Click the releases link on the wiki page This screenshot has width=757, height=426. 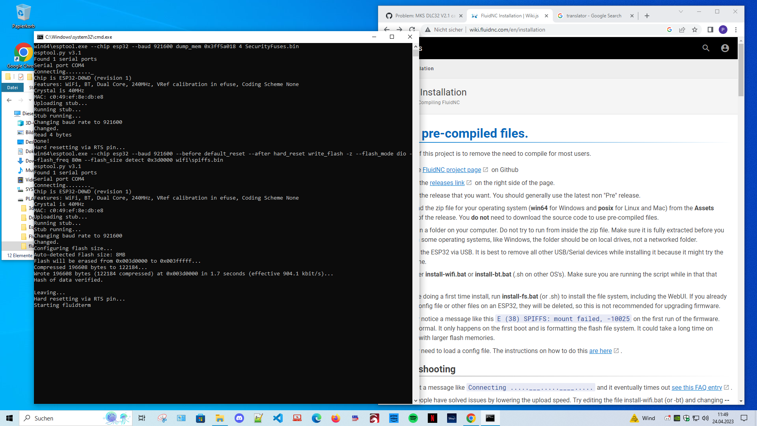(447, 183)
